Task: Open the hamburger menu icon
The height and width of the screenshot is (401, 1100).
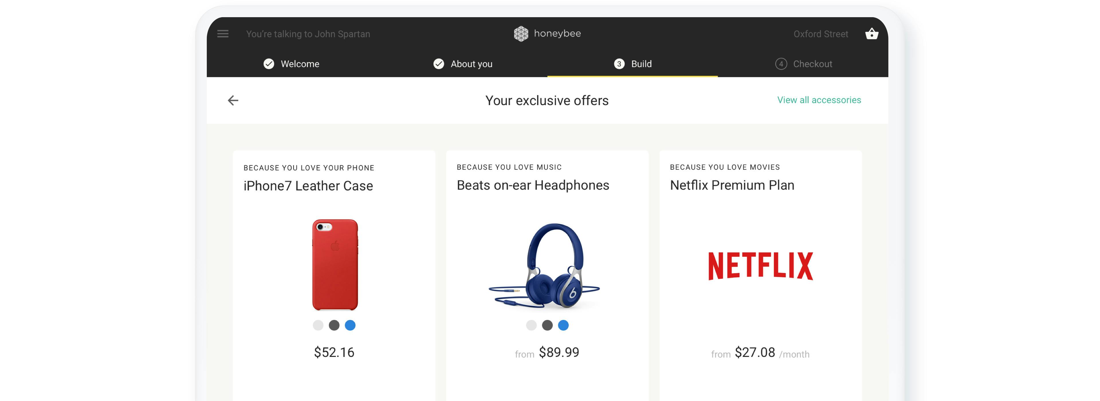Action: (223, 34)
